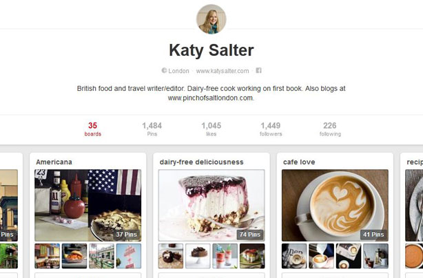This screenshot has height=278, width=423.
Task: Open the www.katysalter.com website link
Action: 223,71
